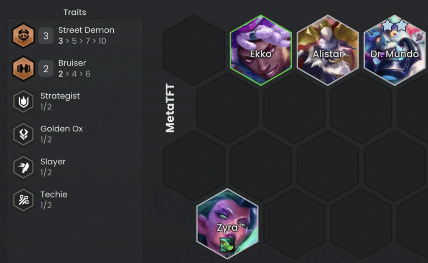Select the Zyra champion hex
This screenshot has height=263, width=428.
coord(227,224)
